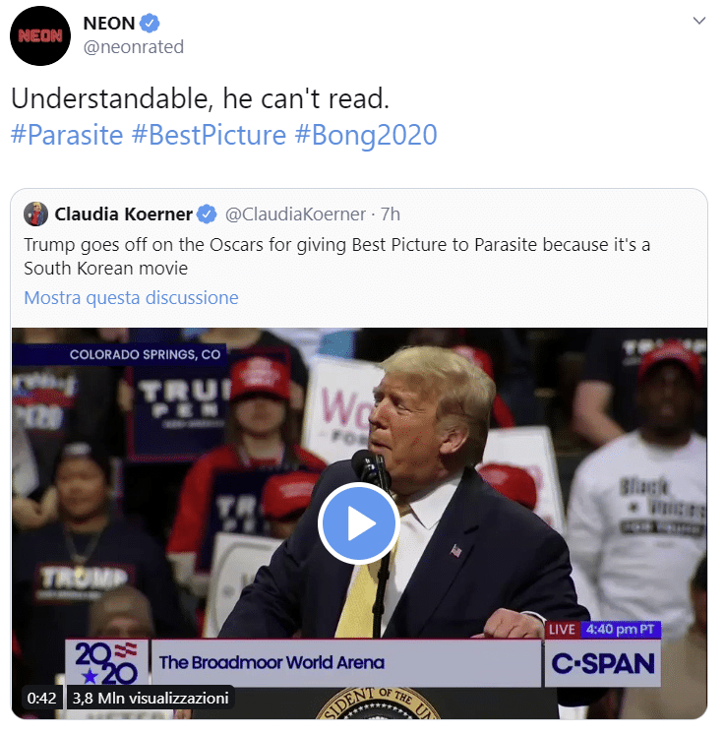Follow the #Bong2020 hashtag

click(x=366, y=135)
